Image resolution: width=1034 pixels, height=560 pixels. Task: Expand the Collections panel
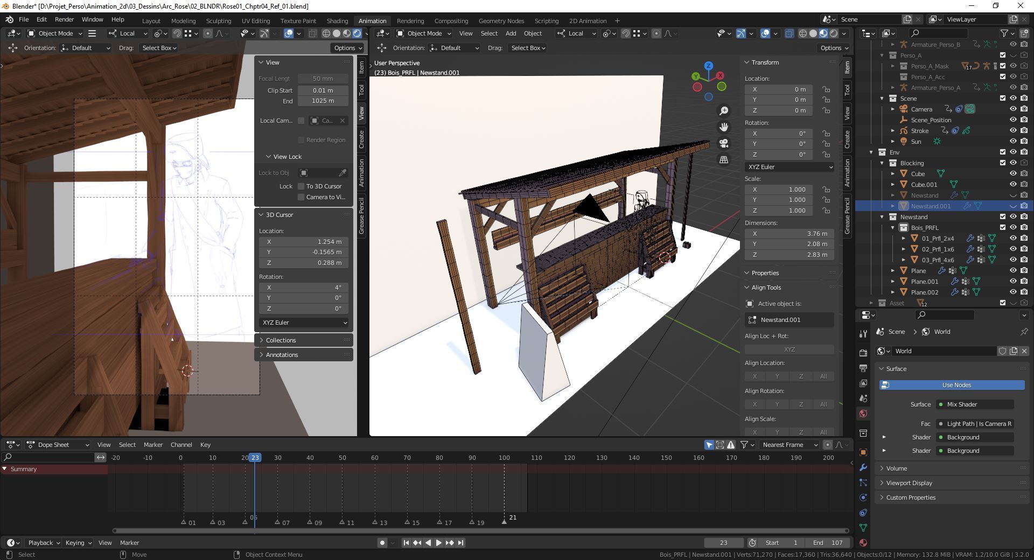pos(281,340)
